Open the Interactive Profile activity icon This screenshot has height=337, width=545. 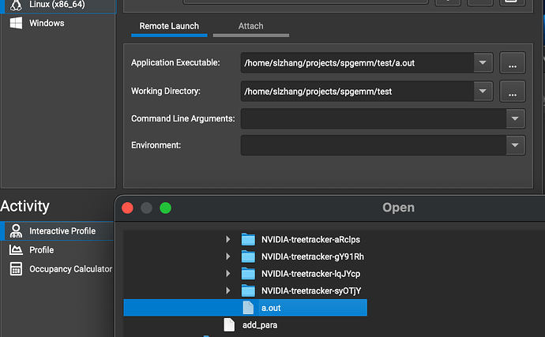pos(15,231)
